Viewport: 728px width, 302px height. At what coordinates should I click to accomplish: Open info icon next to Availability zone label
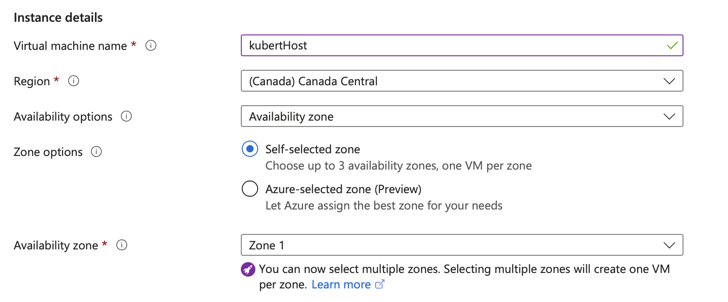pos(122,245)
